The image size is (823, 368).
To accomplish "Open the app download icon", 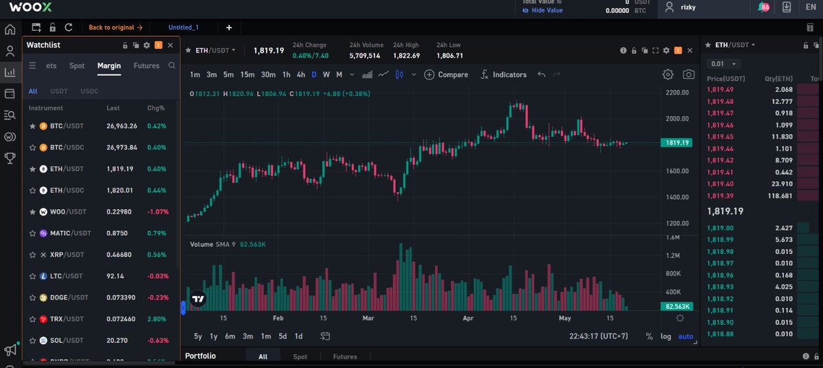I will (x=787, y=7).
